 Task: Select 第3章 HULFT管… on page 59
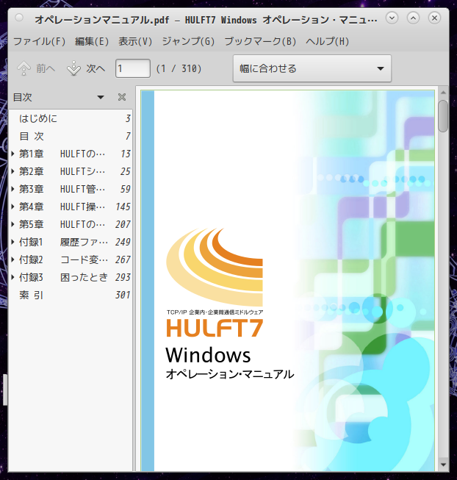click(71, 189)
